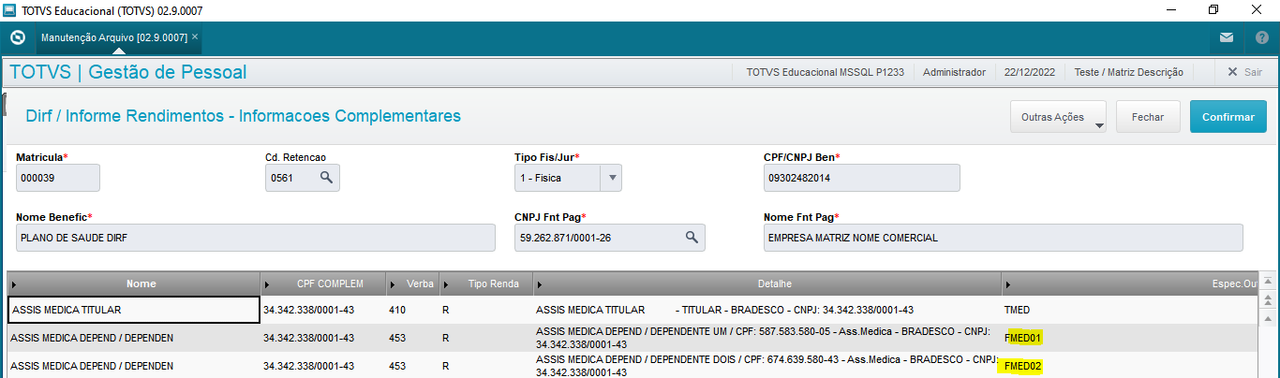1280x378 pixels.
Task: Click the Nome Benefic input field
Action: coord(255,238)
